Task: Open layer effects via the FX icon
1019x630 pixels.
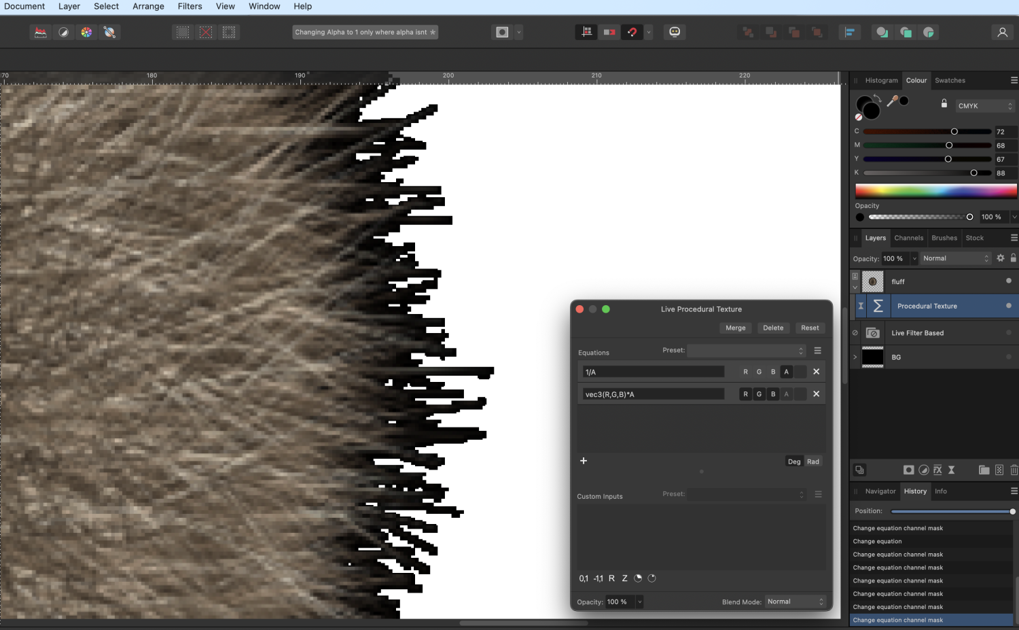Action: coord(937,470)
